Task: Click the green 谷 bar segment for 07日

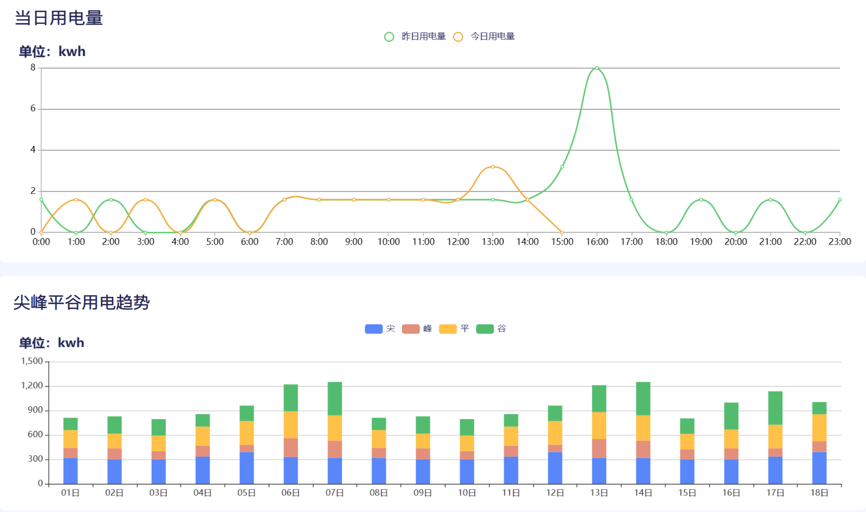Action: click(335, 399)
